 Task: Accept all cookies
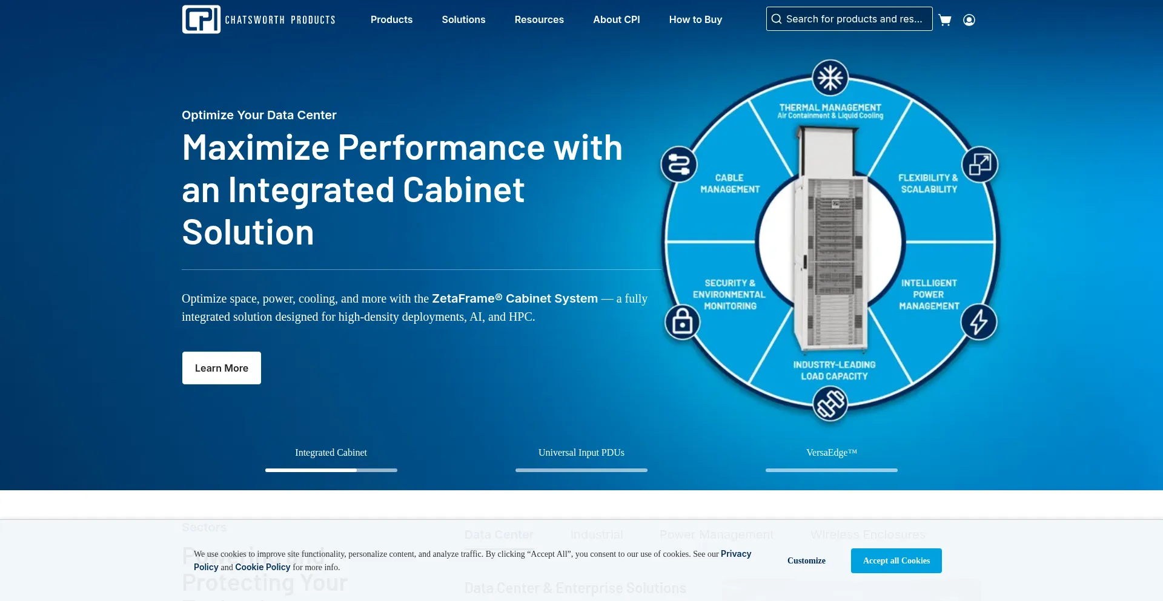[x=896, y=560]
